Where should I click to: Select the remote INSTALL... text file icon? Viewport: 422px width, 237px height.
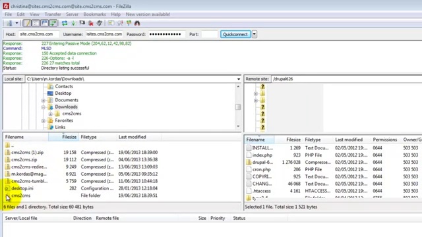tap(249, 147)
